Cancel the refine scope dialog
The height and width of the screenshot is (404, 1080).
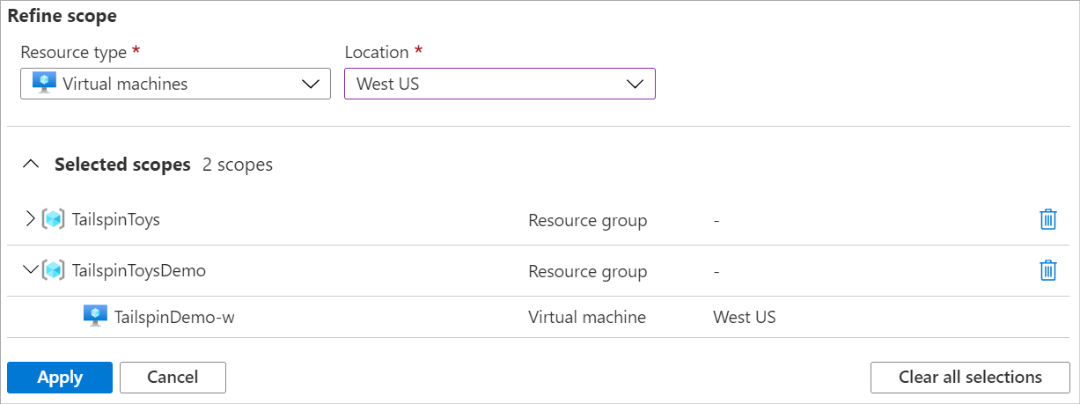173,378
